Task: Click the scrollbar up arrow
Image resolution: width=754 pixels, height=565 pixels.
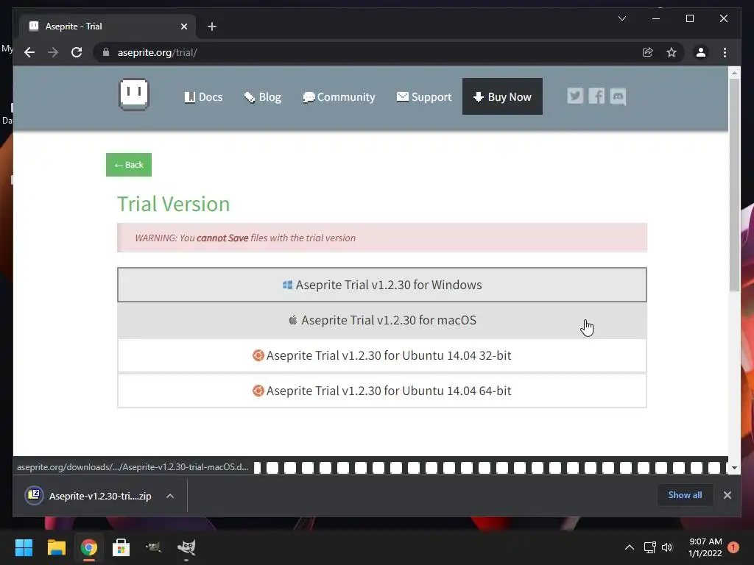Action: click(734, 73)
